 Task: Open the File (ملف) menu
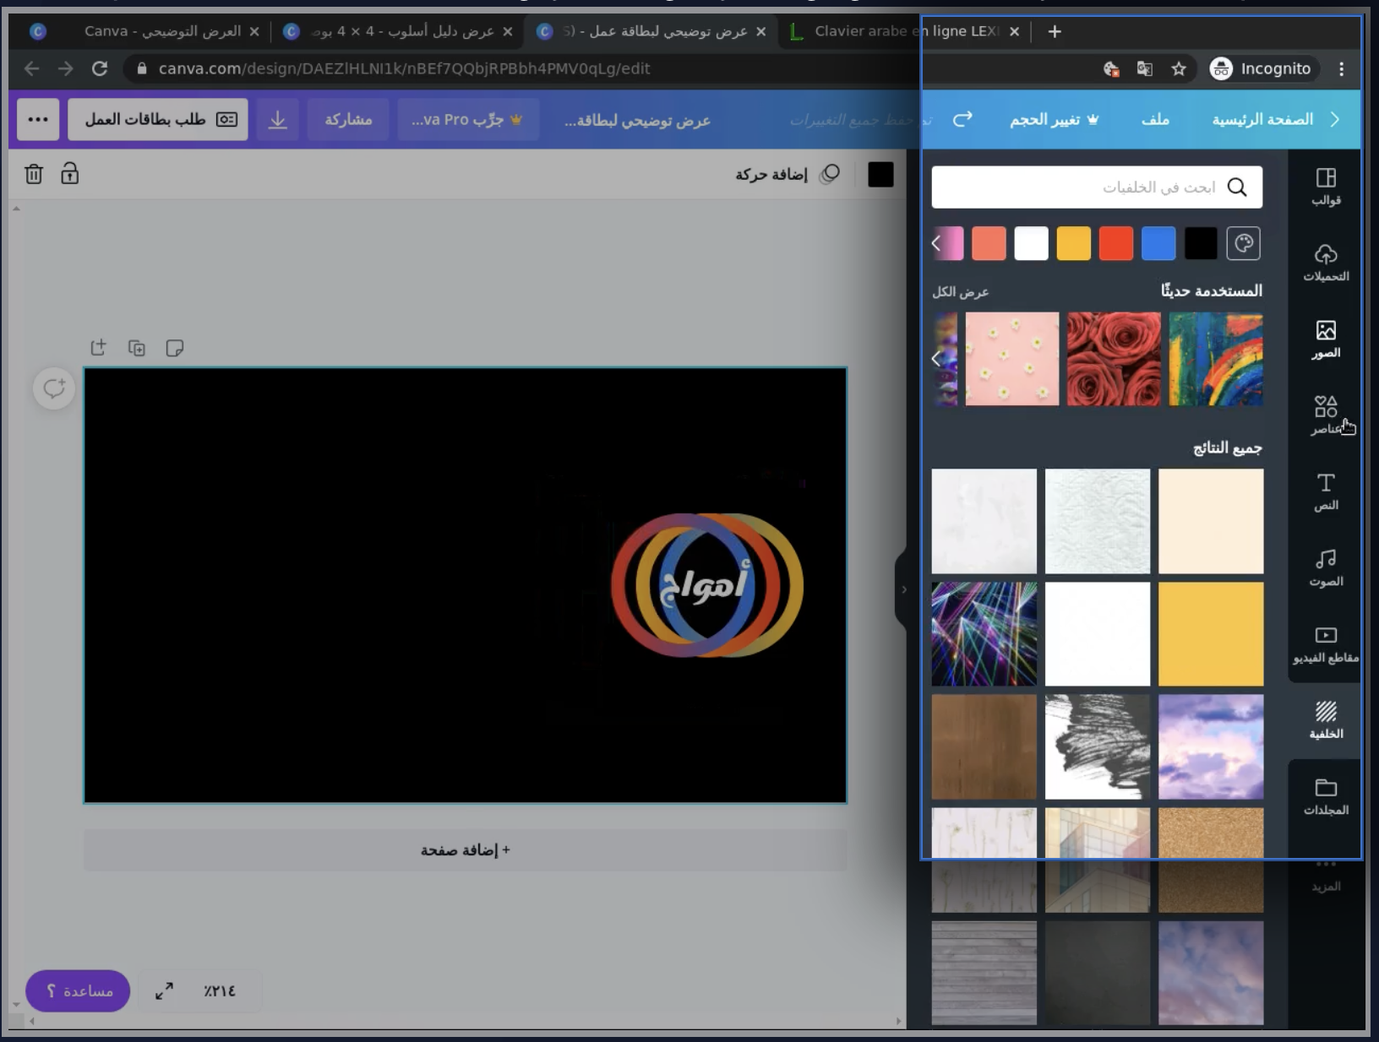coord(1154,120)
